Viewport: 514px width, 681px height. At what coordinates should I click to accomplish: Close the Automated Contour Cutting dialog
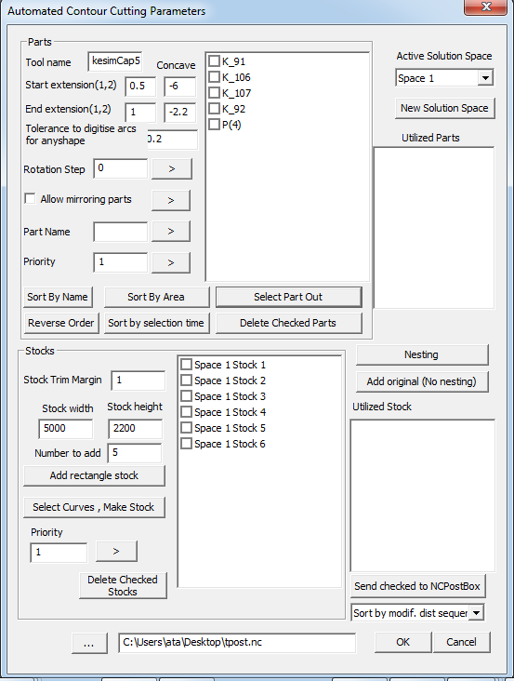[x=486, y=7]
